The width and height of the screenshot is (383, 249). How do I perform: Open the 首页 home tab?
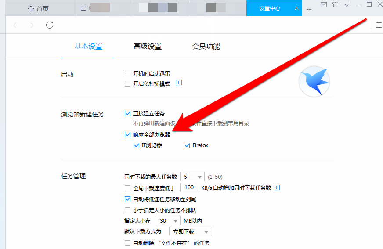(38, 8)
